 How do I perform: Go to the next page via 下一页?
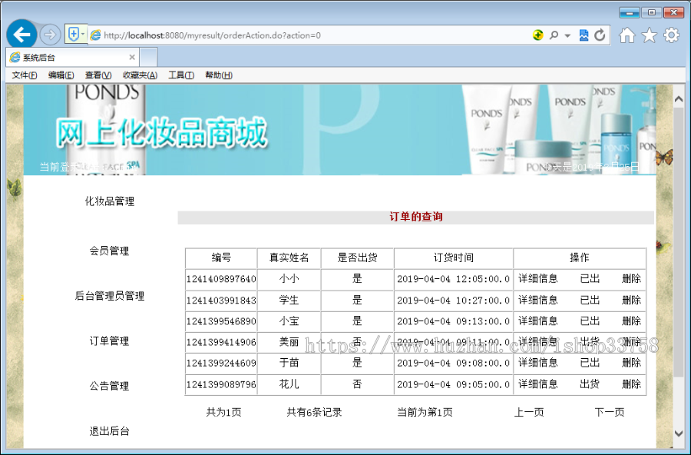click(x=609, y=411)
